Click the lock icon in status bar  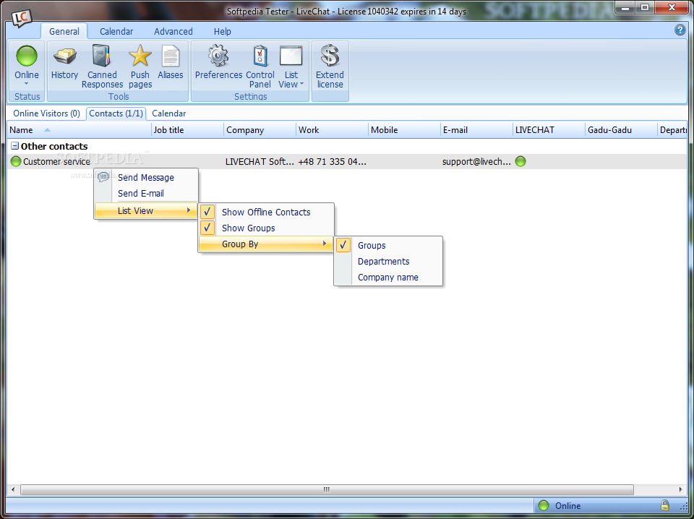pyautogui.click(x=664, y=505)
